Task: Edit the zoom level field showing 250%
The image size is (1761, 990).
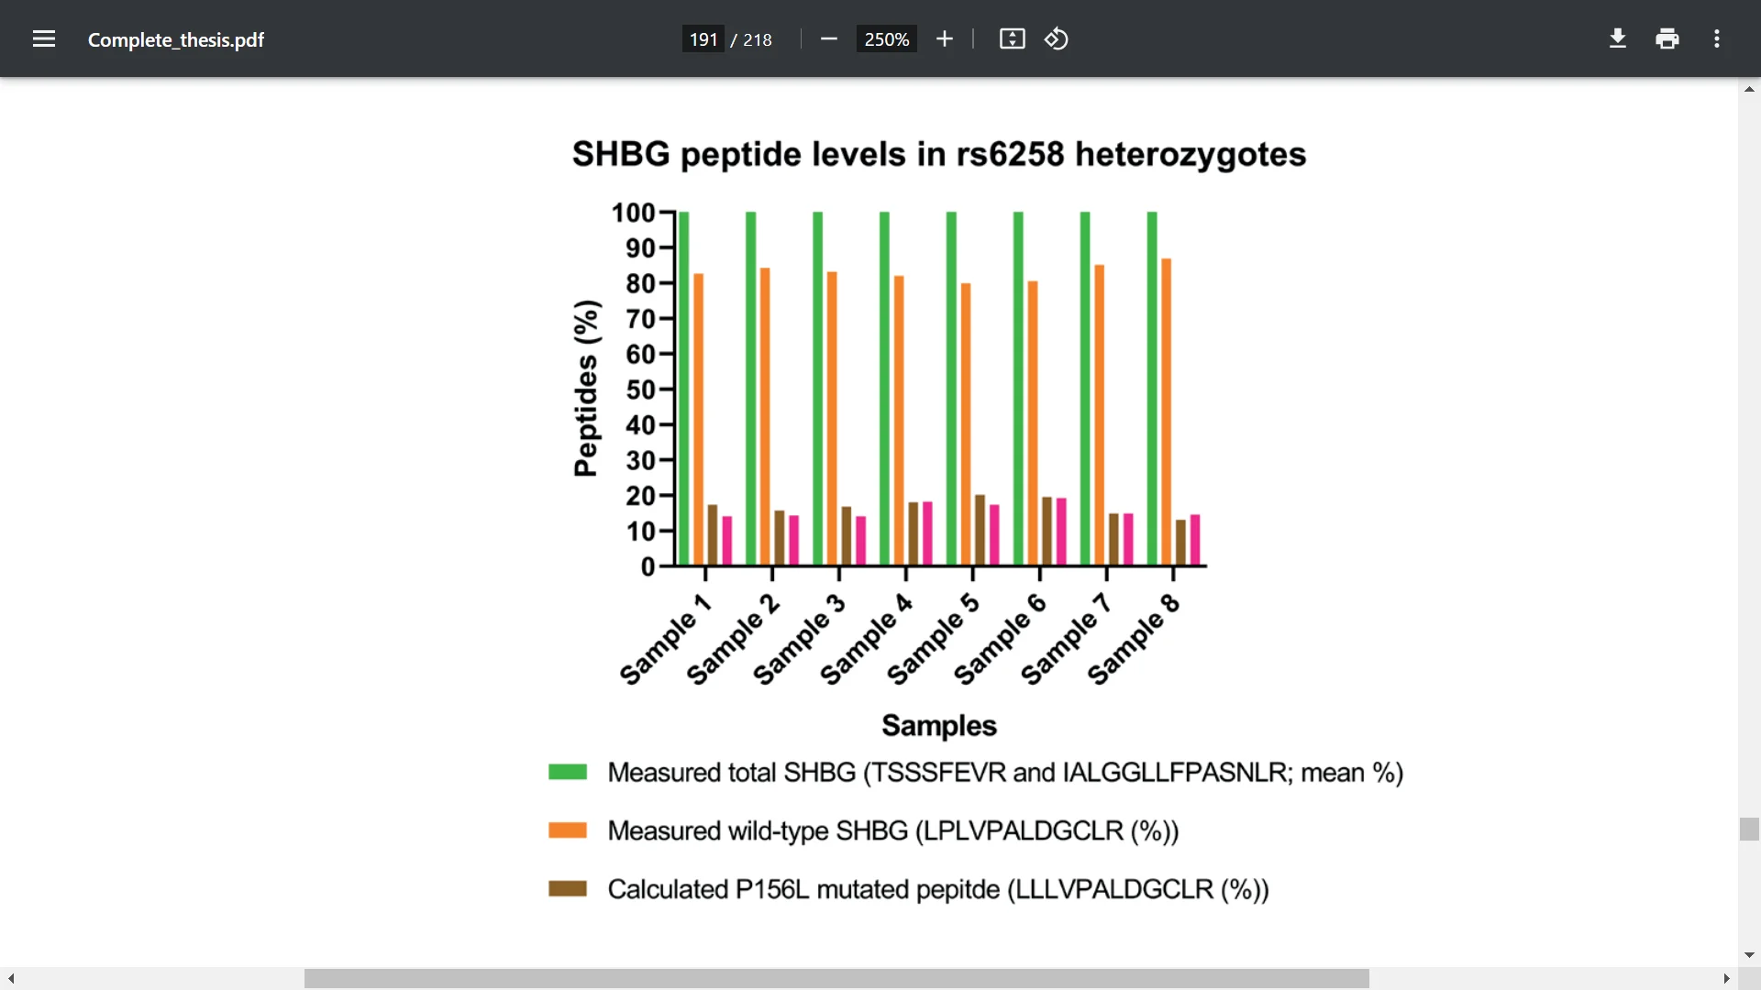Action: tap(886, 39)
